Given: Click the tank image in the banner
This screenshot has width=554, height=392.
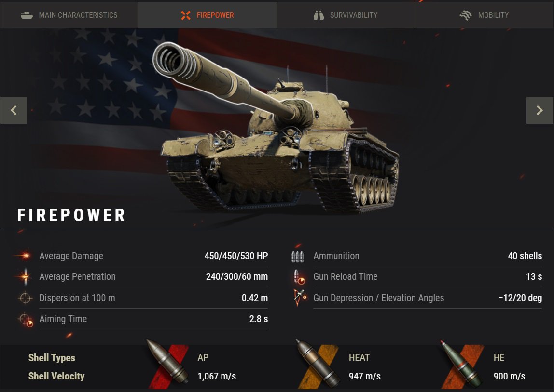Looking at the screenshot, I should 276,128.
